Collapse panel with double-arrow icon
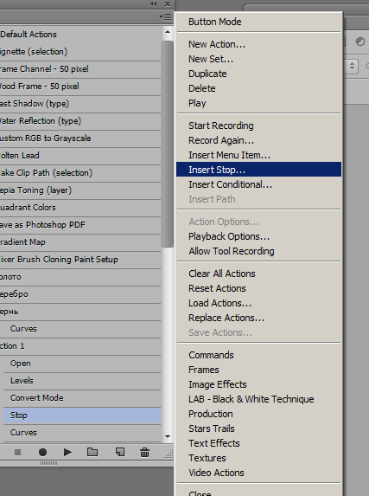 [x=154, y=4]
